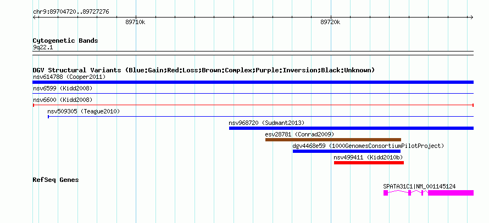489x223 pixels.
Task: Click the RefSeq Genes track title
Action: tap(55, 180)
